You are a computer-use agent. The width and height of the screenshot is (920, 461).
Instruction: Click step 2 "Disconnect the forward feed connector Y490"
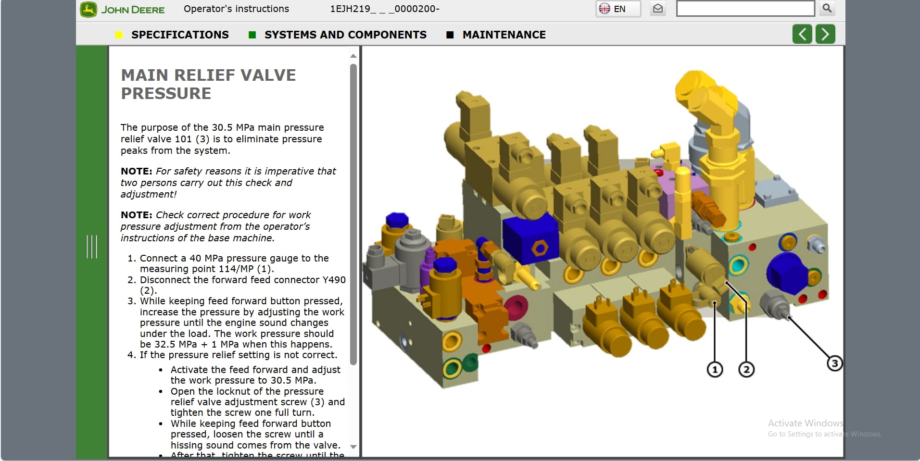(243, 285)
